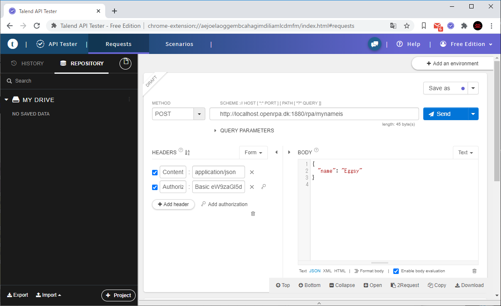Uncheck Enable body evaluation
501x306 pixels.
(x=396, y=271)
